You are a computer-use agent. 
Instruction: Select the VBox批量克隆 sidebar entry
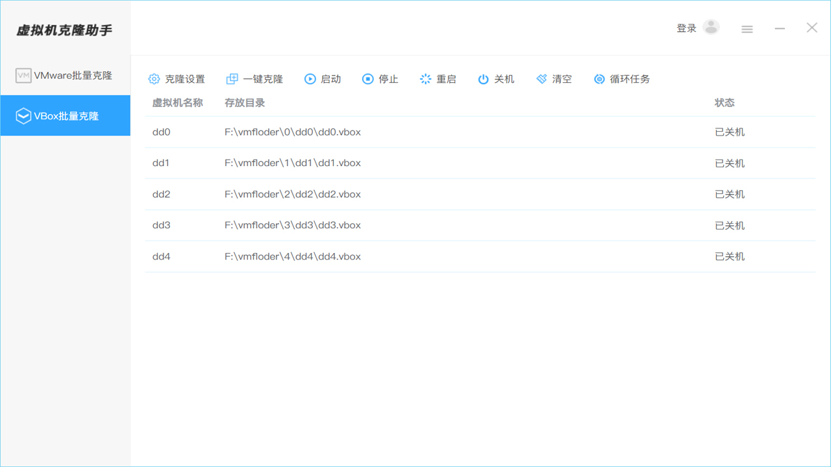(65, 115)
